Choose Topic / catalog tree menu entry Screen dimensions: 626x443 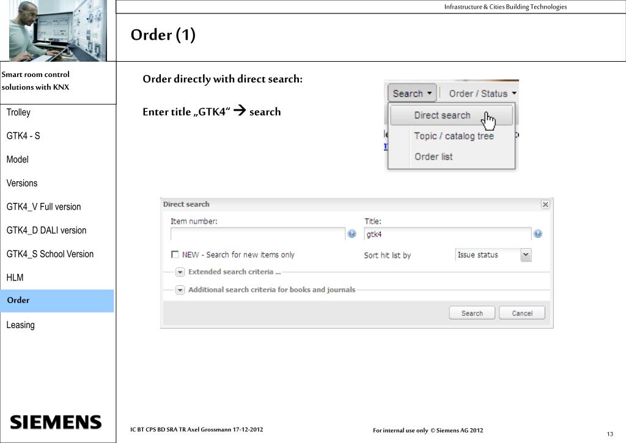(x=454, y=136)
